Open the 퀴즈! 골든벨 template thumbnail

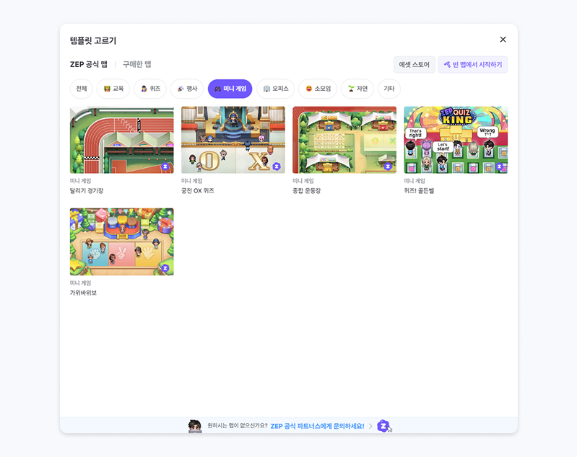pyautogui.click(x=456, y=140)
